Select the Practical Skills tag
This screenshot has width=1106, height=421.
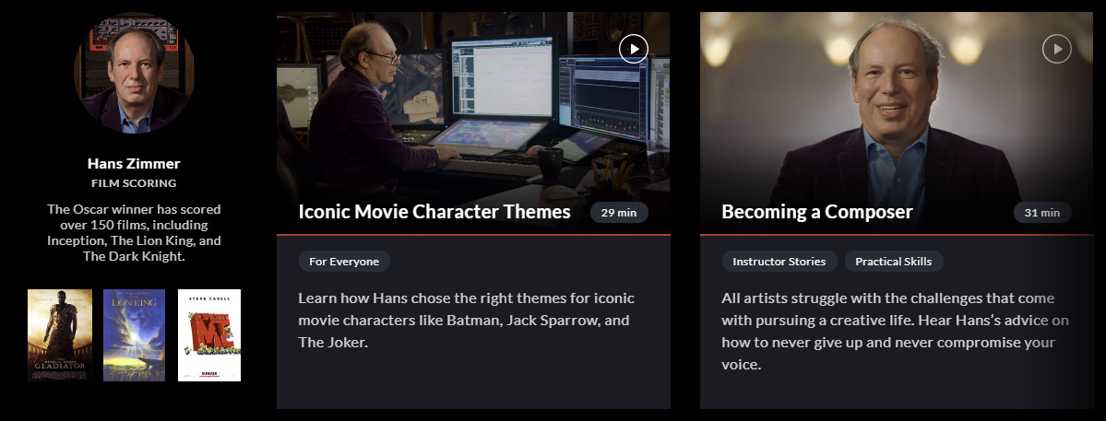click(894, 262)
